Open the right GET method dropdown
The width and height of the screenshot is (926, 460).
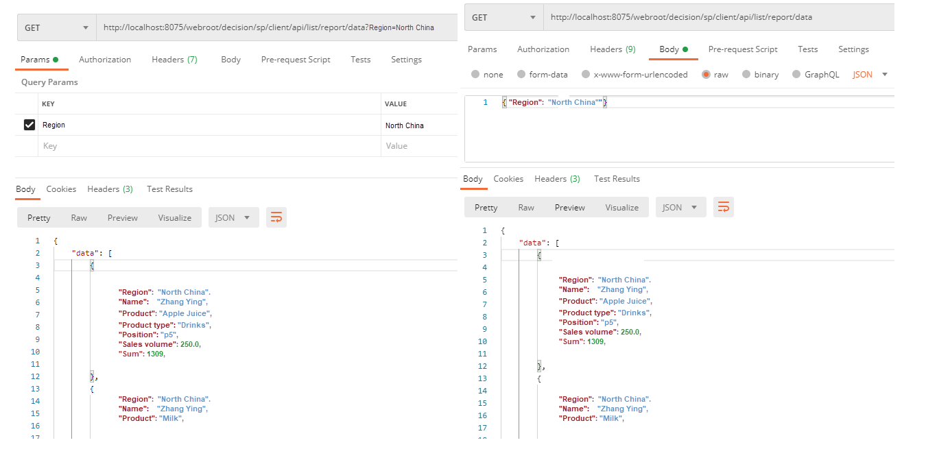pos(503,17)
